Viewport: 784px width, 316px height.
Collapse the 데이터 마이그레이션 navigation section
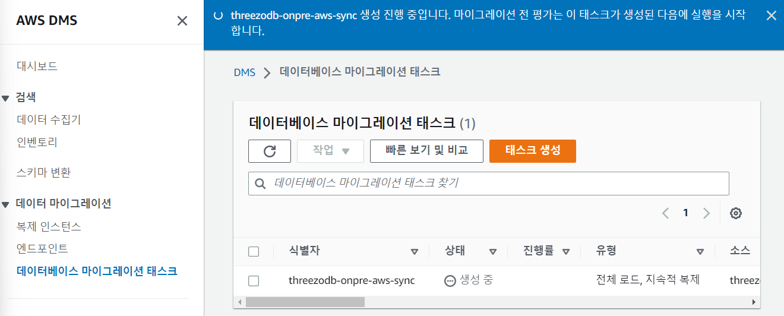tap(5, 204)
